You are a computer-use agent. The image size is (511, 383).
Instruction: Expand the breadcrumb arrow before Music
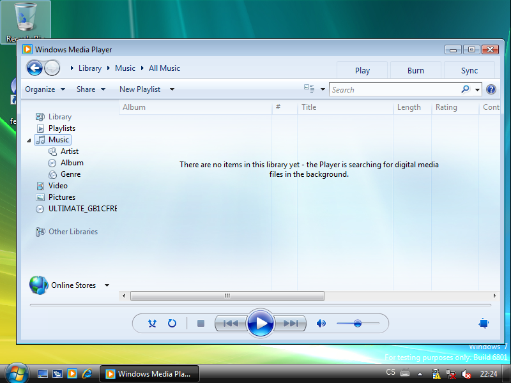[x=108, y=68]
